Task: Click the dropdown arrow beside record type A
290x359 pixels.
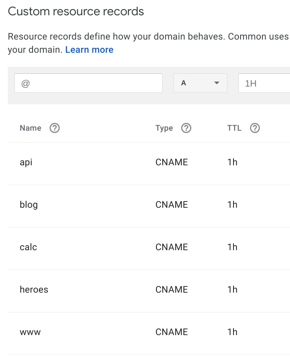Action: point(217,83)
